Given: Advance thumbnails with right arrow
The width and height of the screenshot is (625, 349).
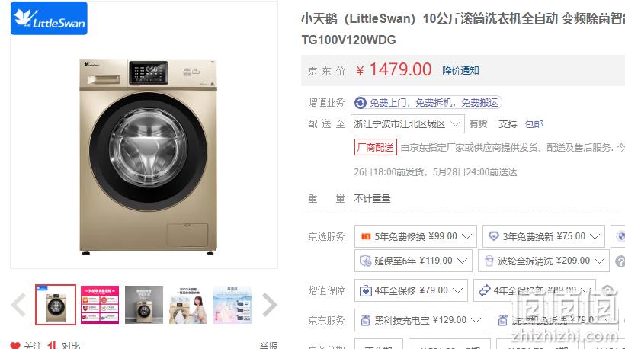Looking at the screenshot, I should pyautogui.click(x=270, y=305).
